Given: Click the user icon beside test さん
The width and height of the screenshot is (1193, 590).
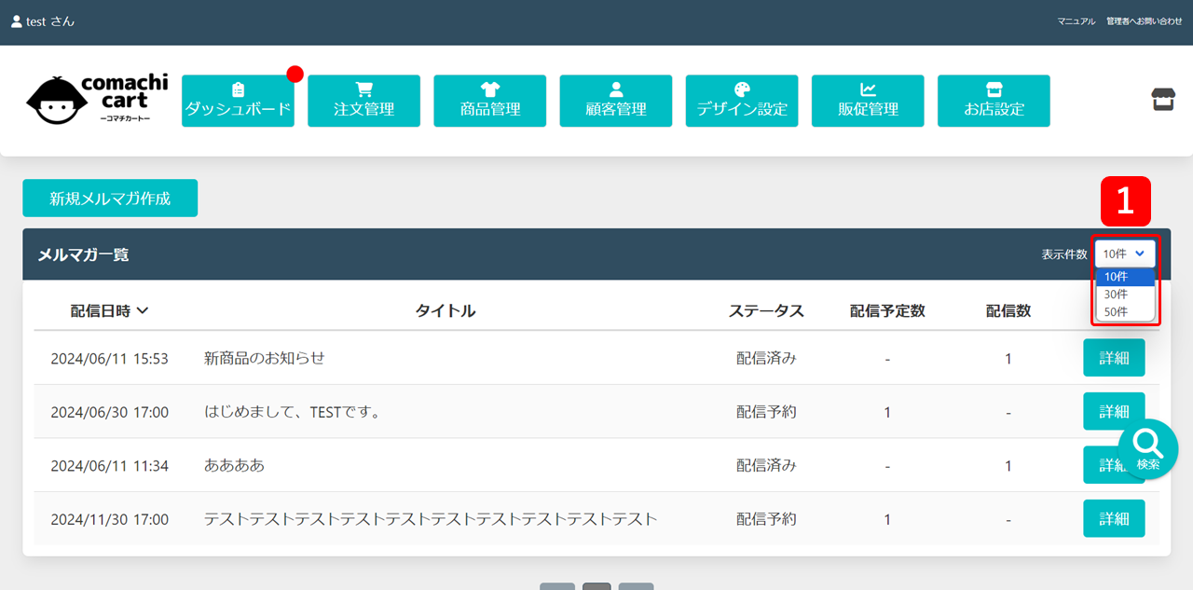Looking at the screenshot, I should pyautogui.click(x=16, y=21).
